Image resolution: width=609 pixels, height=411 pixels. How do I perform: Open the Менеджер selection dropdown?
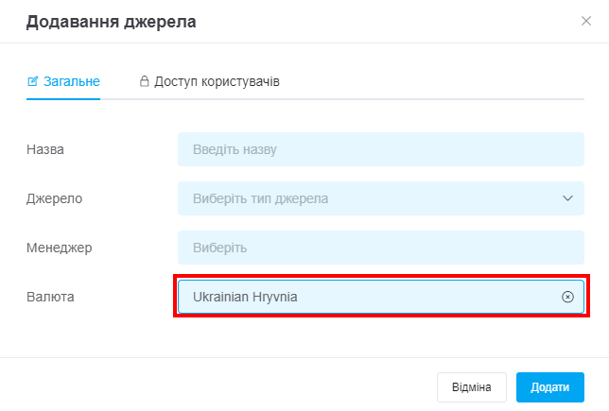coord(381,248)
